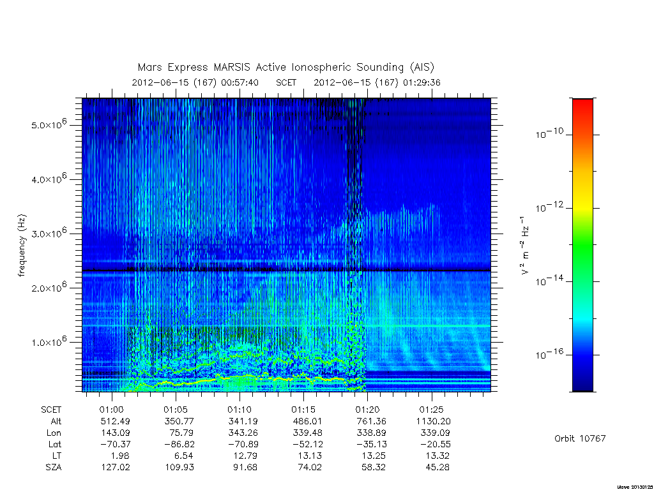Screen dimensions: 654x490
Task: Click the '4.0×10^6' frequency tick label
Action: pos(49,179)
